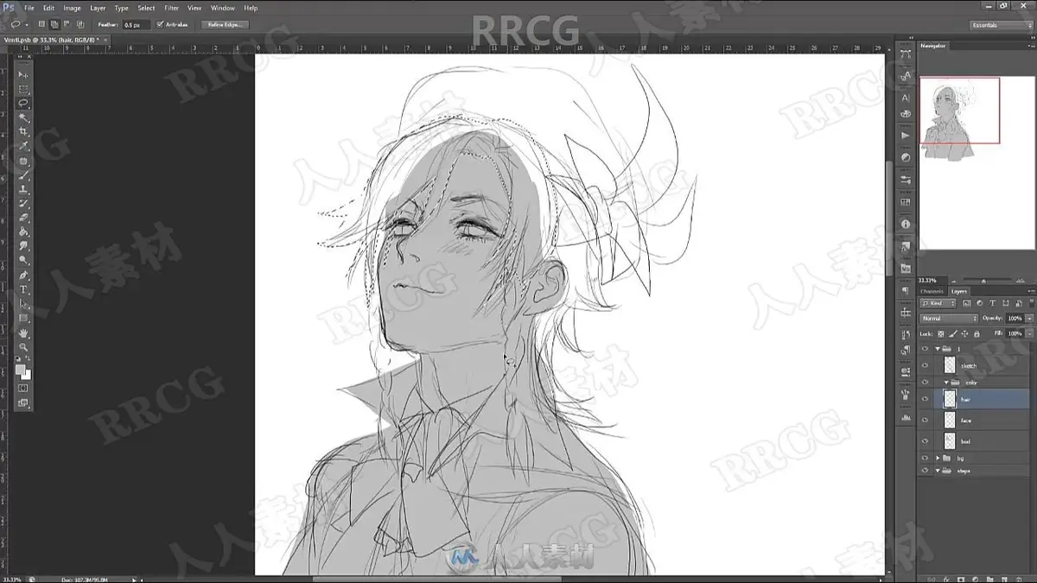The image size is (1037, 583).
Task: Click the Refine Edge button
Action: point(226,25)
